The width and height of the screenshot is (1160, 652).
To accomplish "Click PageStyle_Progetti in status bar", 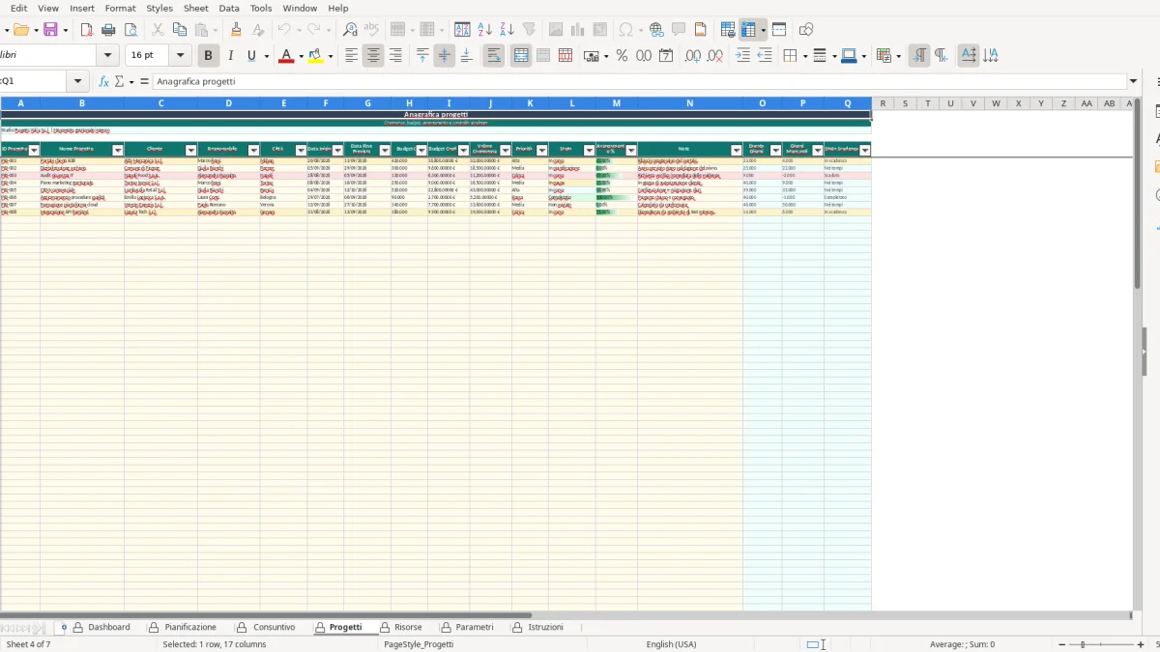I will pyautogui.click(x=419, y=644).
